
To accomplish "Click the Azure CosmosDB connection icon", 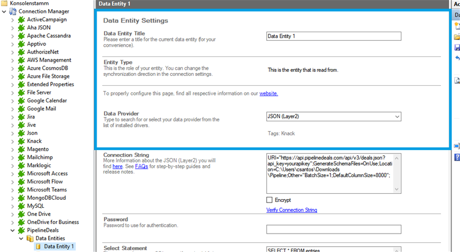I will point(22,68).
